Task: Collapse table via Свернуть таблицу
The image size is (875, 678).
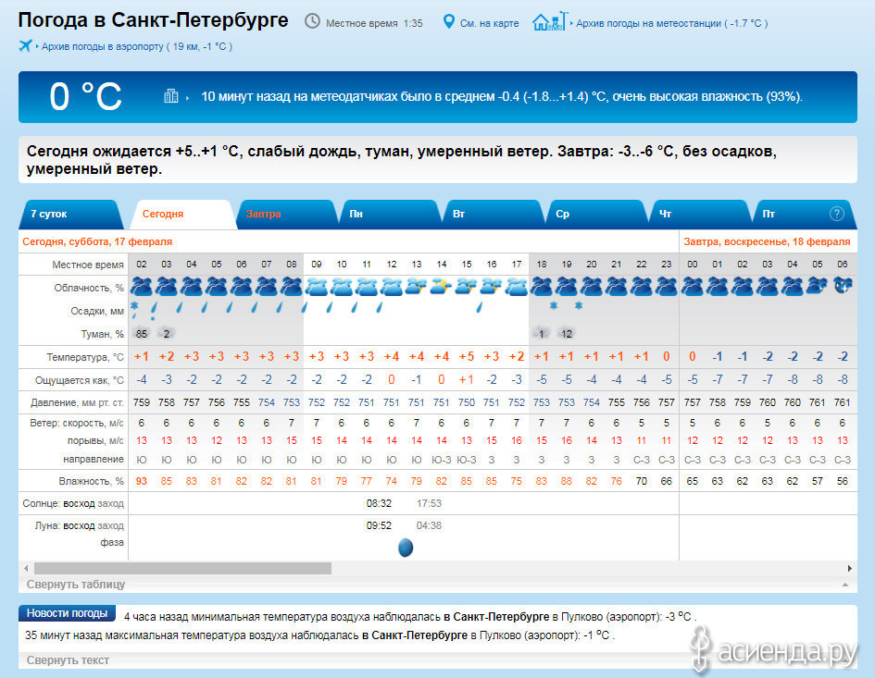Action: [76, 585]
